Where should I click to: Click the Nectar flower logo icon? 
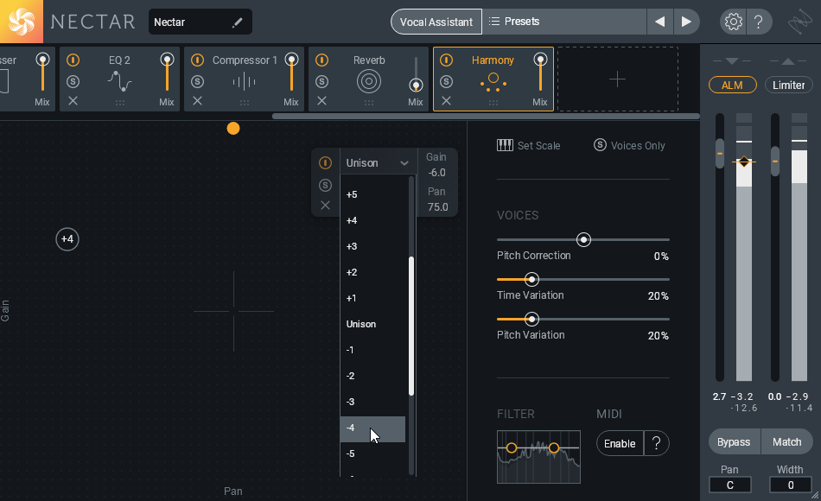point(22,22)
